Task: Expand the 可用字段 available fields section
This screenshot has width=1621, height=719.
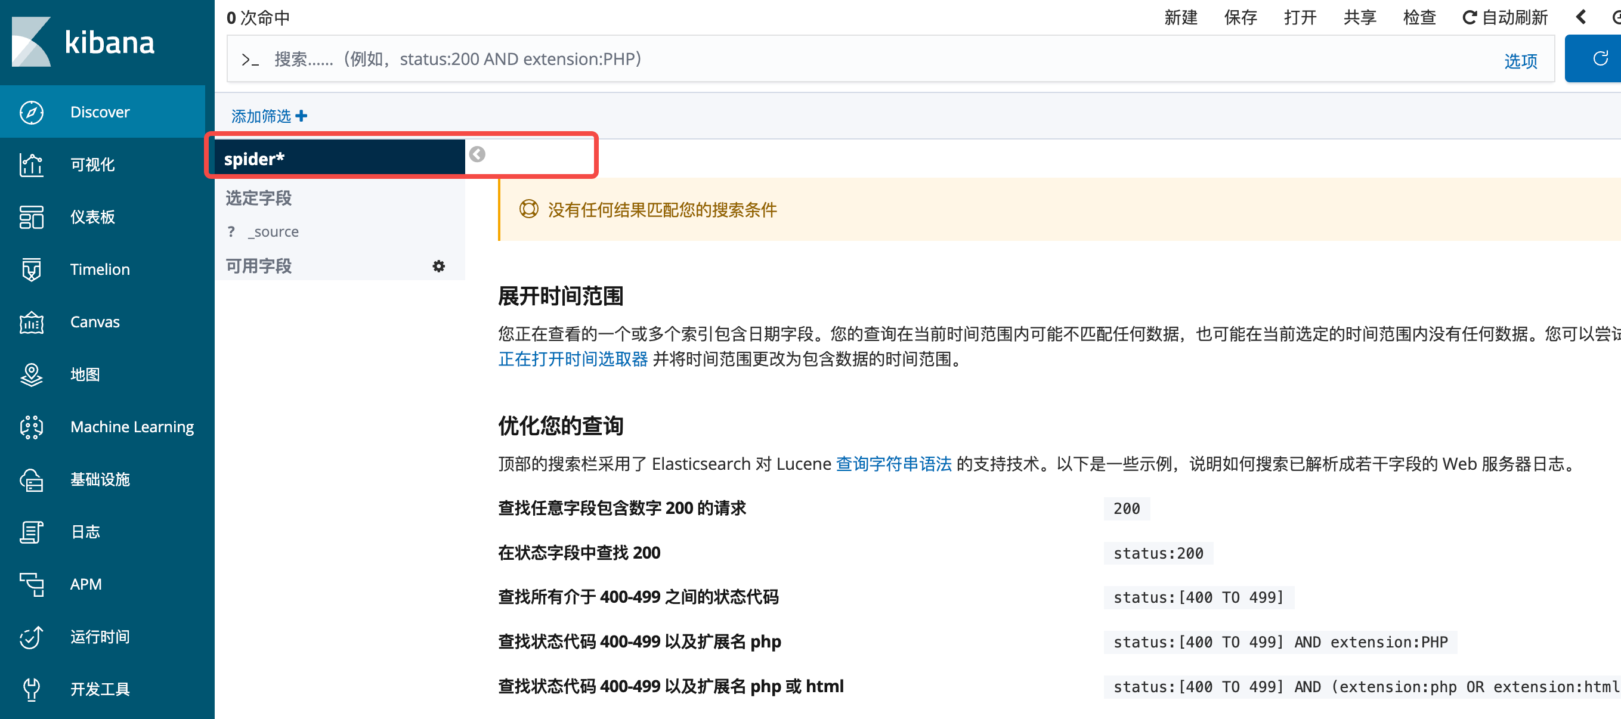Action: [x=258, y=265]
